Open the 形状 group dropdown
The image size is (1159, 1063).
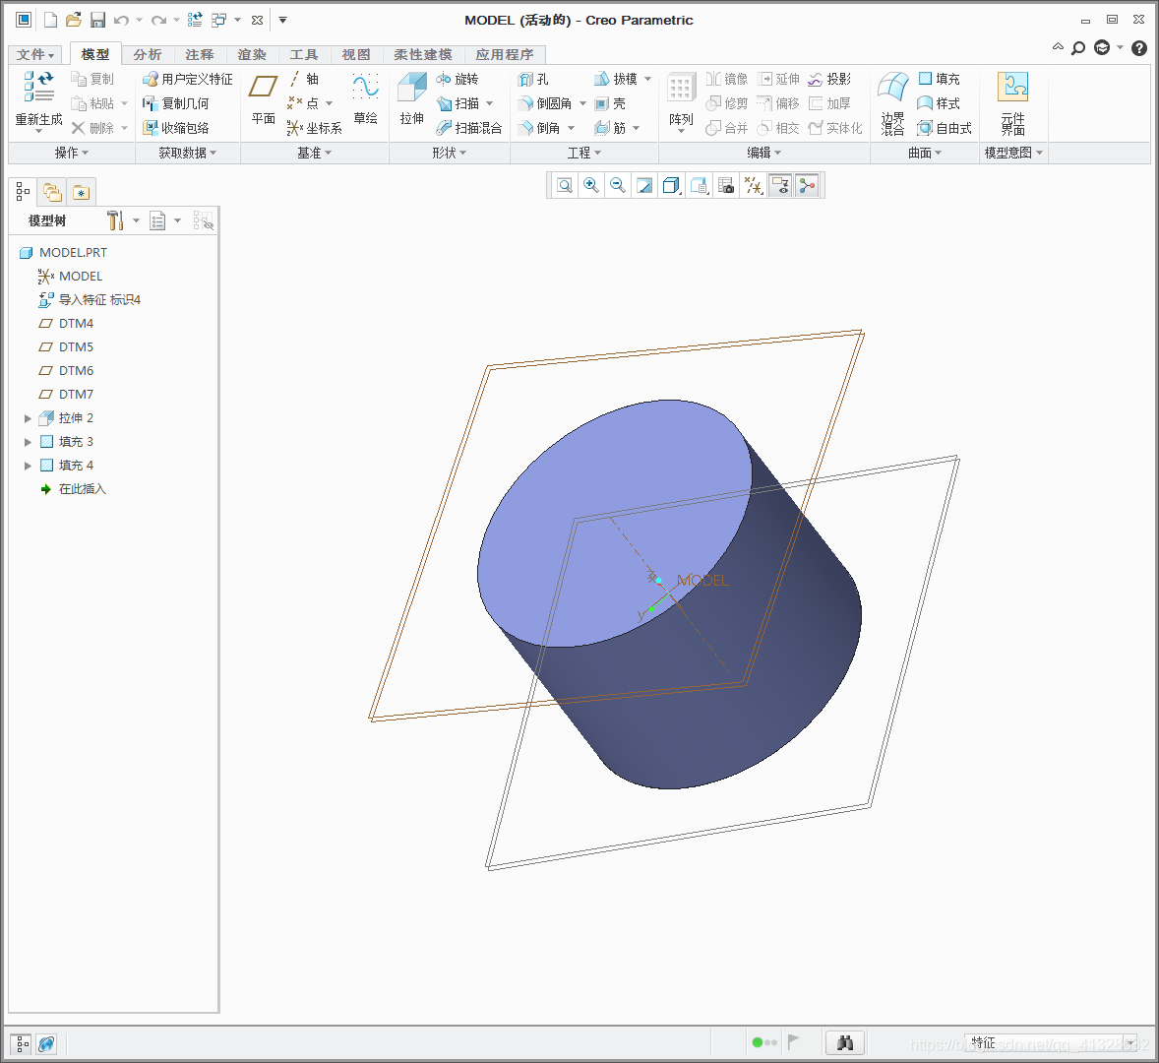(x=450, y=153)
